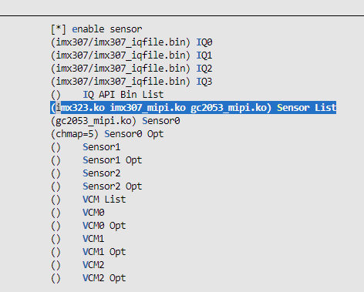Select the VCM2 entry
Viewport: 364px width, 292px height.
78,265
